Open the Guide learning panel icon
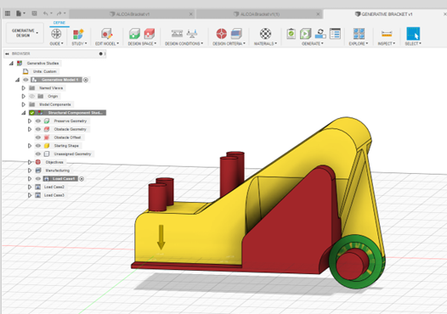This screenshot has height=314, width=447. 56,34
